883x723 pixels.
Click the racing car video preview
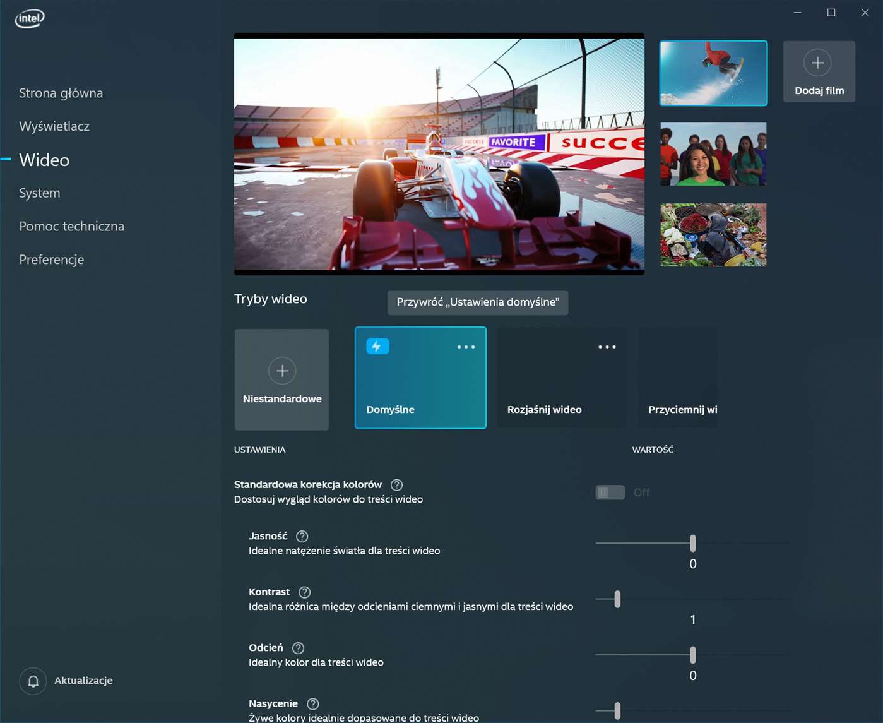click(439, 154)
